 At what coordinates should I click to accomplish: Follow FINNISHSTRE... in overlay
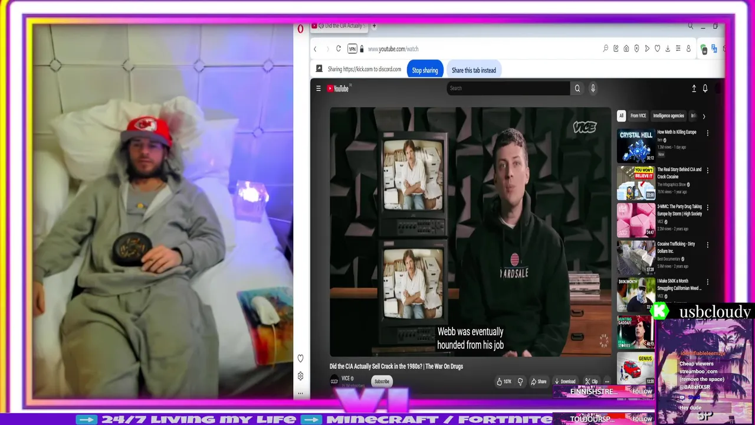pyautogui.click(x=642, y=391)
